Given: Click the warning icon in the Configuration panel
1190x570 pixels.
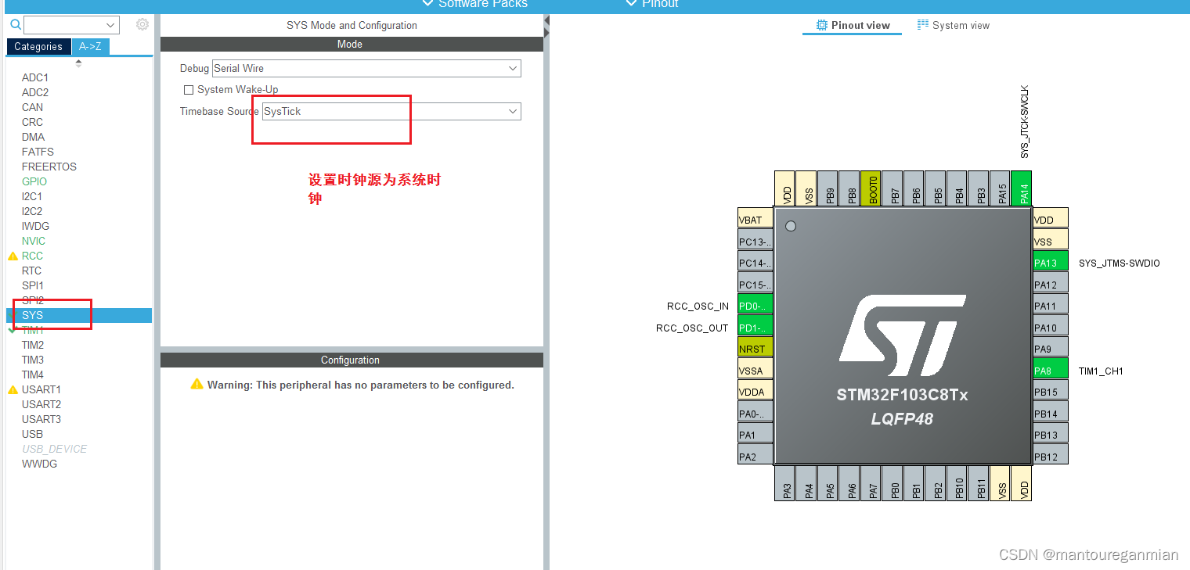Looking at the screenshot, I should click(197, 385).
